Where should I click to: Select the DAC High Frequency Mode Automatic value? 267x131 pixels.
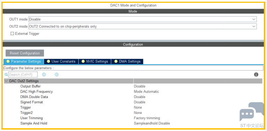pos(146,91)
